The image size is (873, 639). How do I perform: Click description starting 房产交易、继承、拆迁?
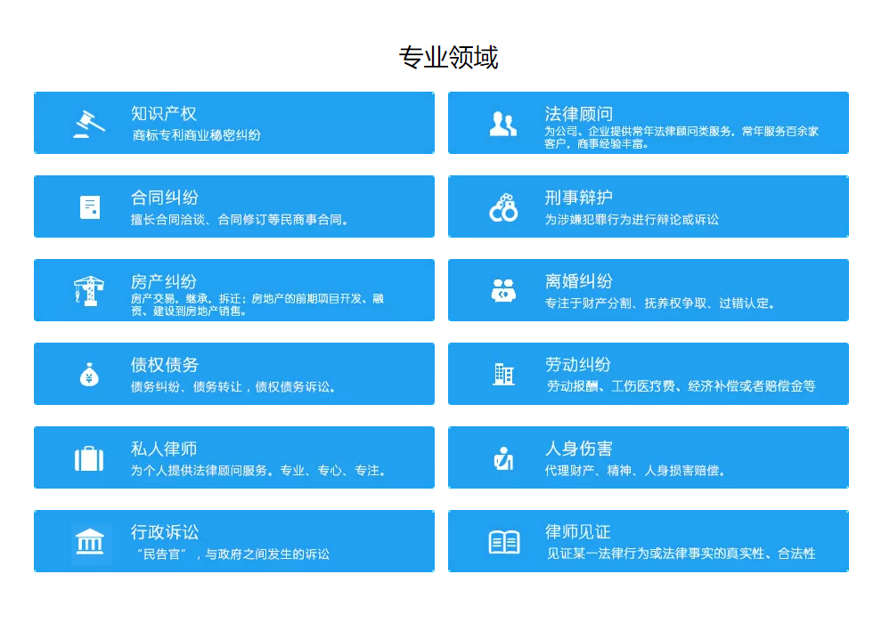257,304
